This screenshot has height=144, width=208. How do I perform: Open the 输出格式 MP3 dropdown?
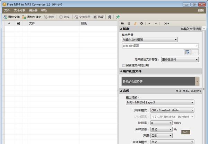pyautogui.click(x=160, y=102)
